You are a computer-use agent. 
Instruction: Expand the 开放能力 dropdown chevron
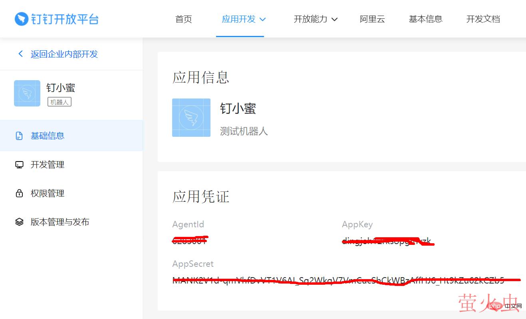coord(335,19)
